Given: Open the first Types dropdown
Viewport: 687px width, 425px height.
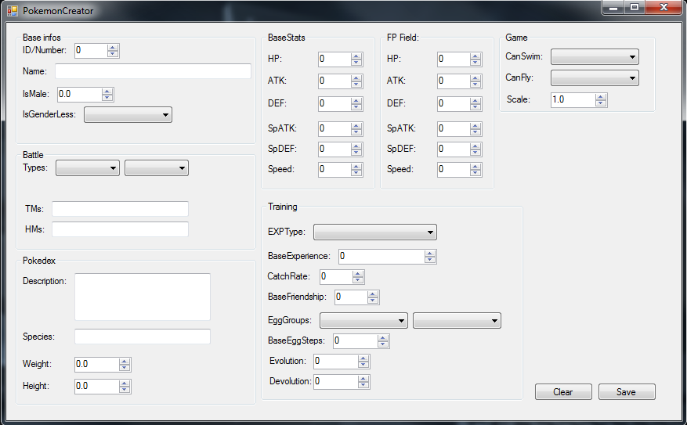Looking at the screenshot, I should point(88,168).
